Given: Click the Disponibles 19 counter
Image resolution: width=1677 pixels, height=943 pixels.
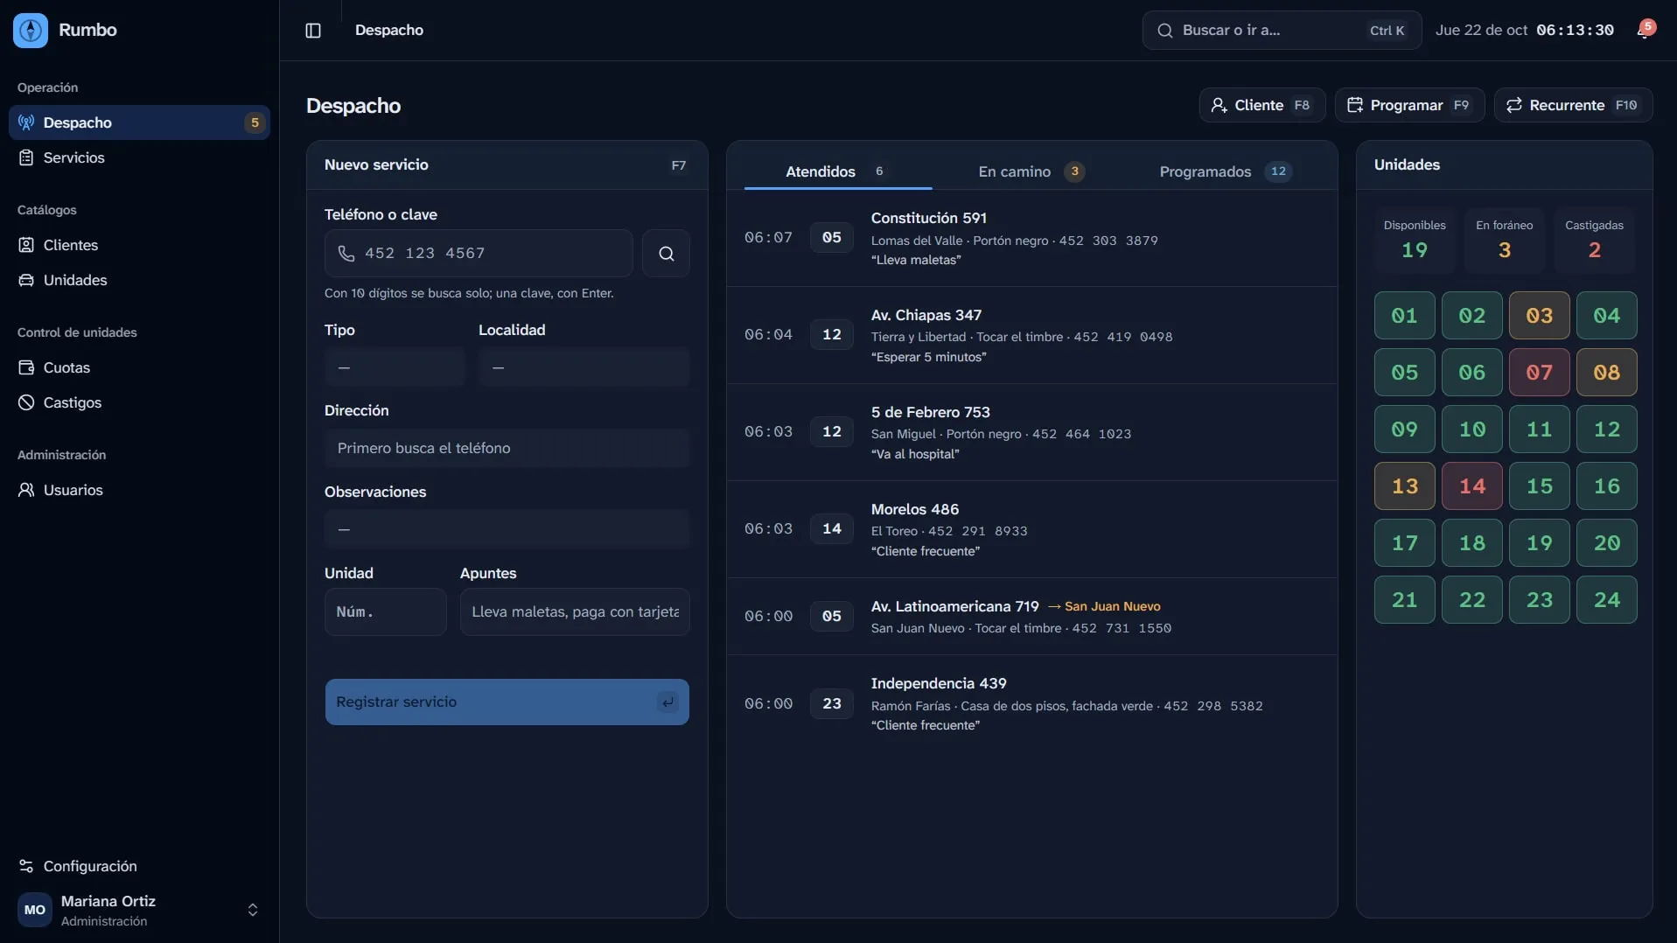Looking at the screenshot, I should point(1415,240).
